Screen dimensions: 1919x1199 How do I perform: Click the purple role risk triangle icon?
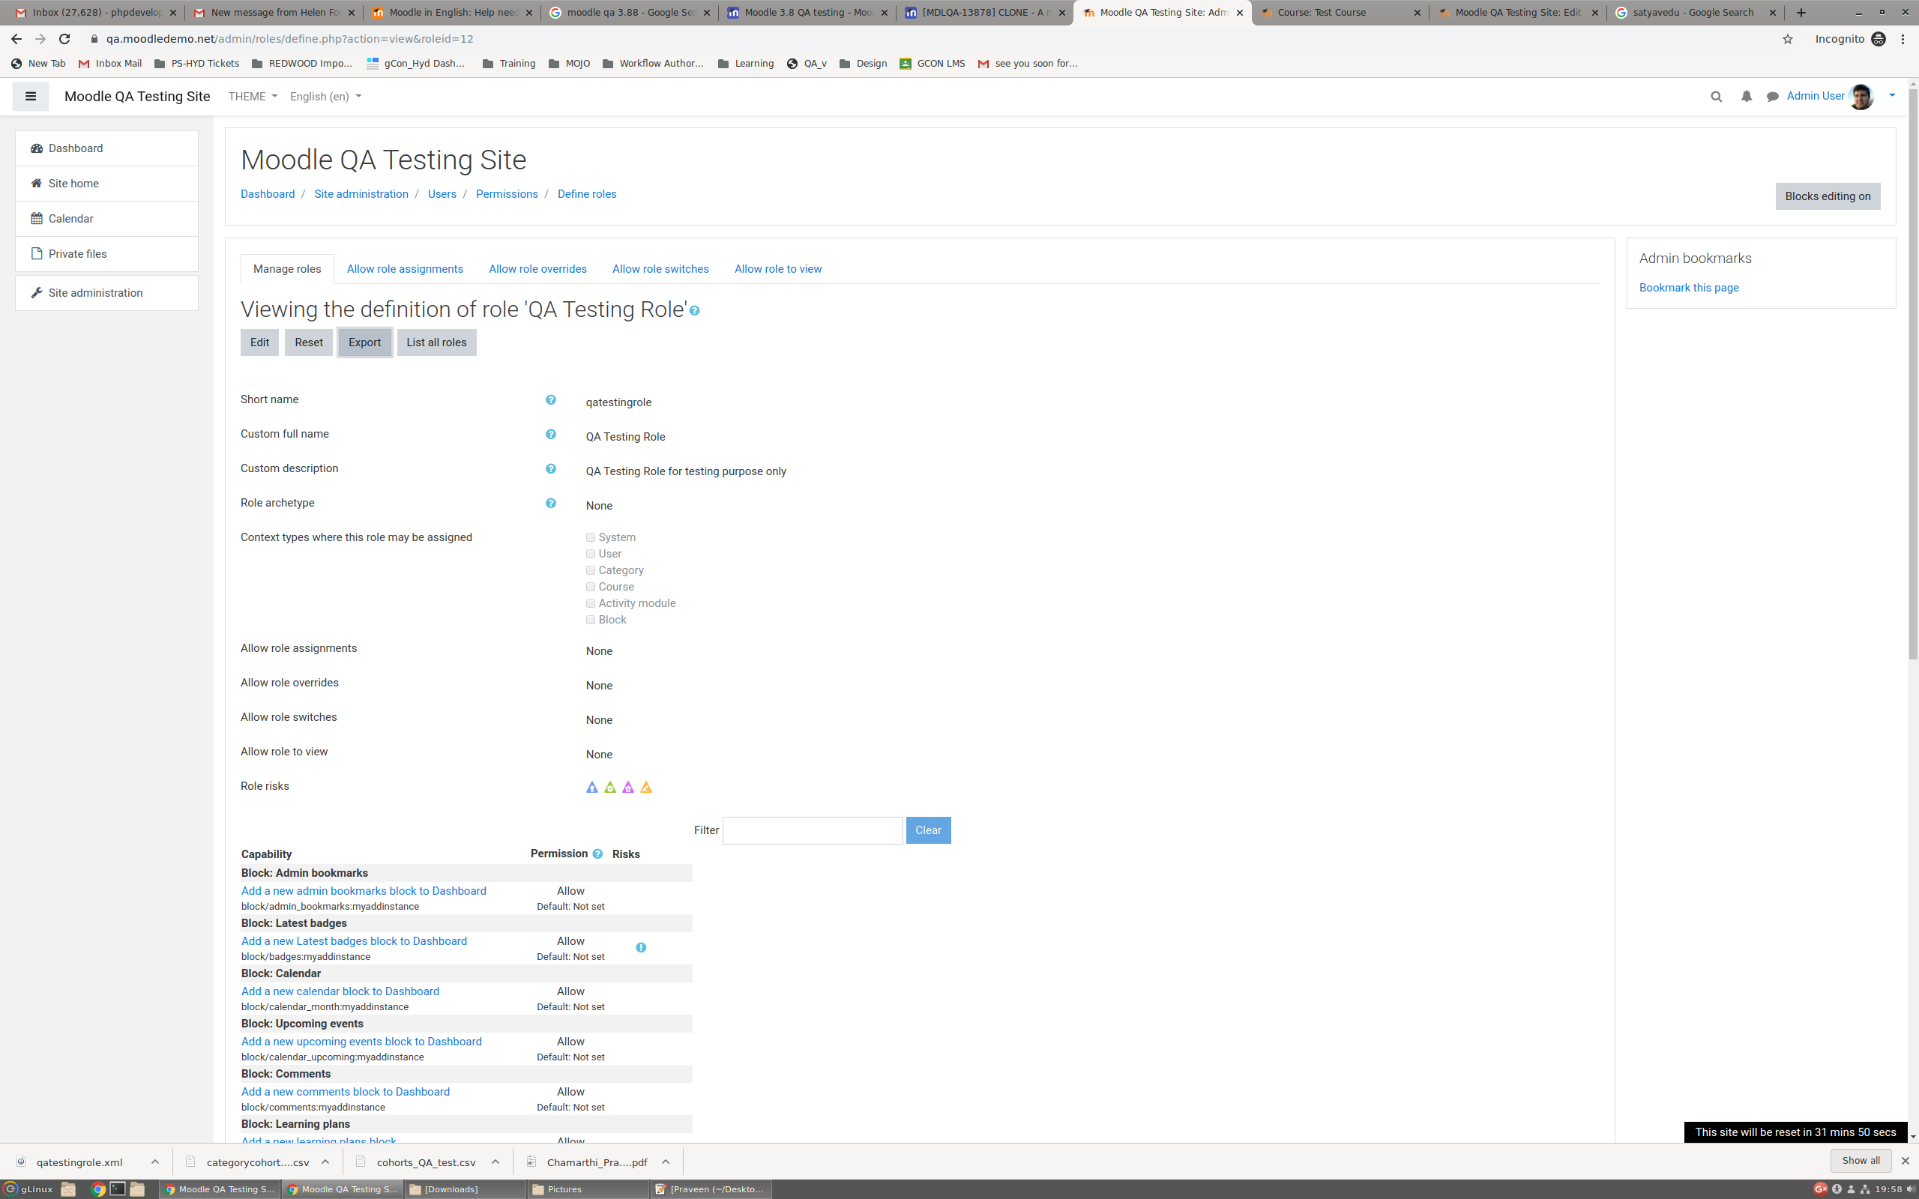coord(628,788)
